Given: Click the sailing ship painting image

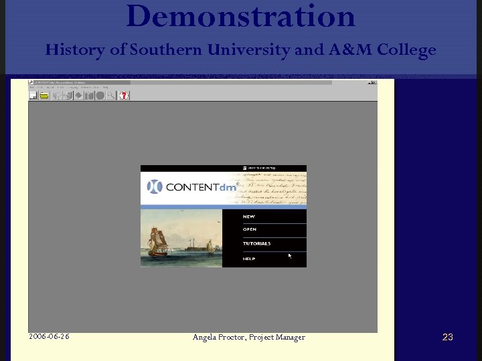Looking at the screenshot, I should click(x=181, y=238).
